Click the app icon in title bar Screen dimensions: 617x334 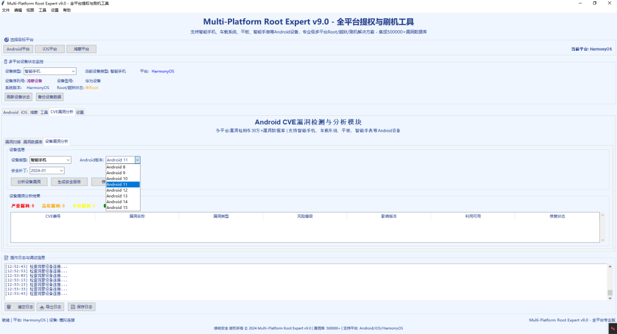tap(3, 3)
